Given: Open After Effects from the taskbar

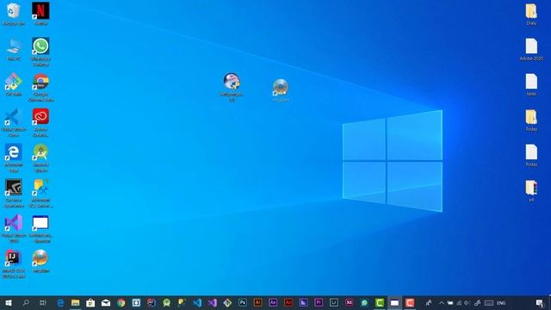Looking at the screenshot, I should (x=273, y=302).
